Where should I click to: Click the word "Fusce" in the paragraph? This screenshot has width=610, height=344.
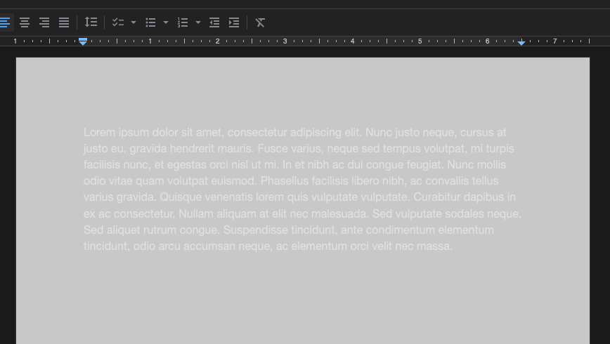tap(271, 149)
